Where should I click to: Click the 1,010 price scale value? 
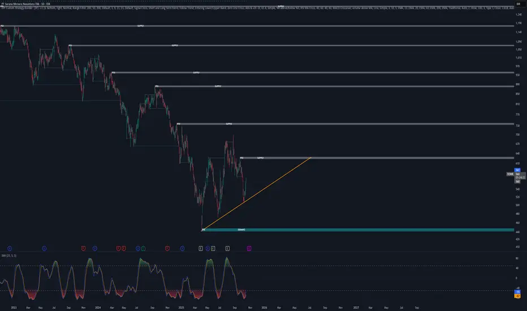519,58
